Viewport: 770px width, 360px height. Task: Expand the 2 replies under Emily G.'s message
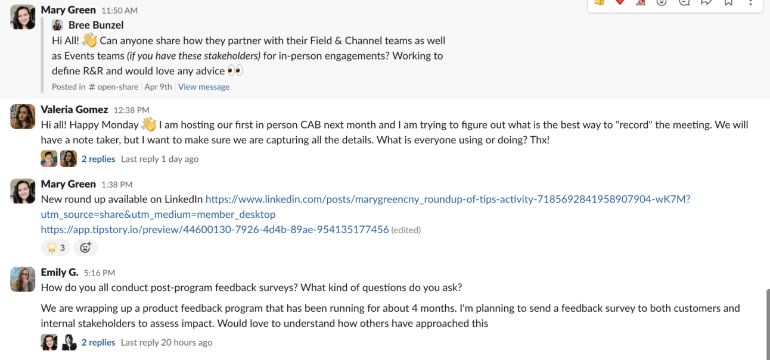click(98, 342)
